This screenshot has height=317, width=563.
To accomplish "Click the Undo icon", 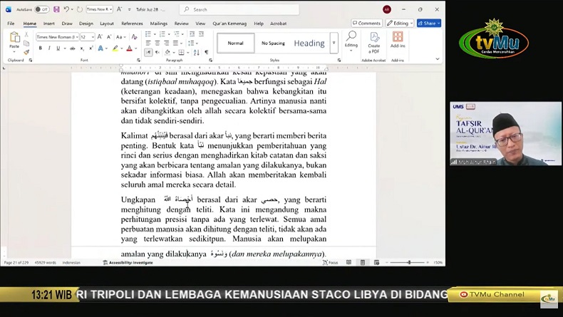I will [66, 9].
